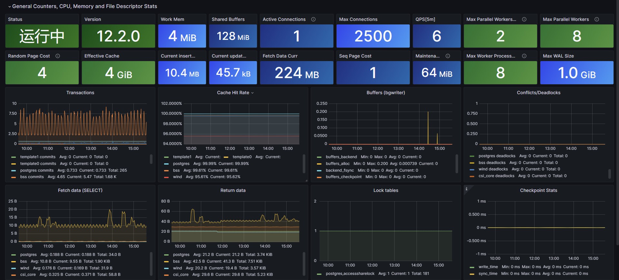Screen dimensions: 619x280
Task: Click the info corner icon of Checkpoint Stats panel
Action: pos(467,189)
